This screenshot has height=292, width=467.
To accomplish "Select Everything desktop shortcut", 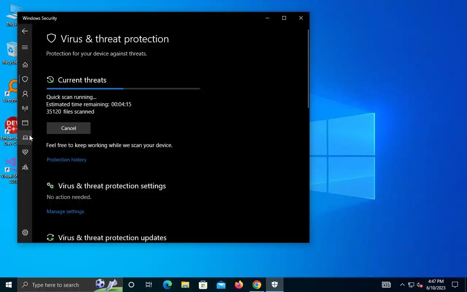I will (10, 91).
